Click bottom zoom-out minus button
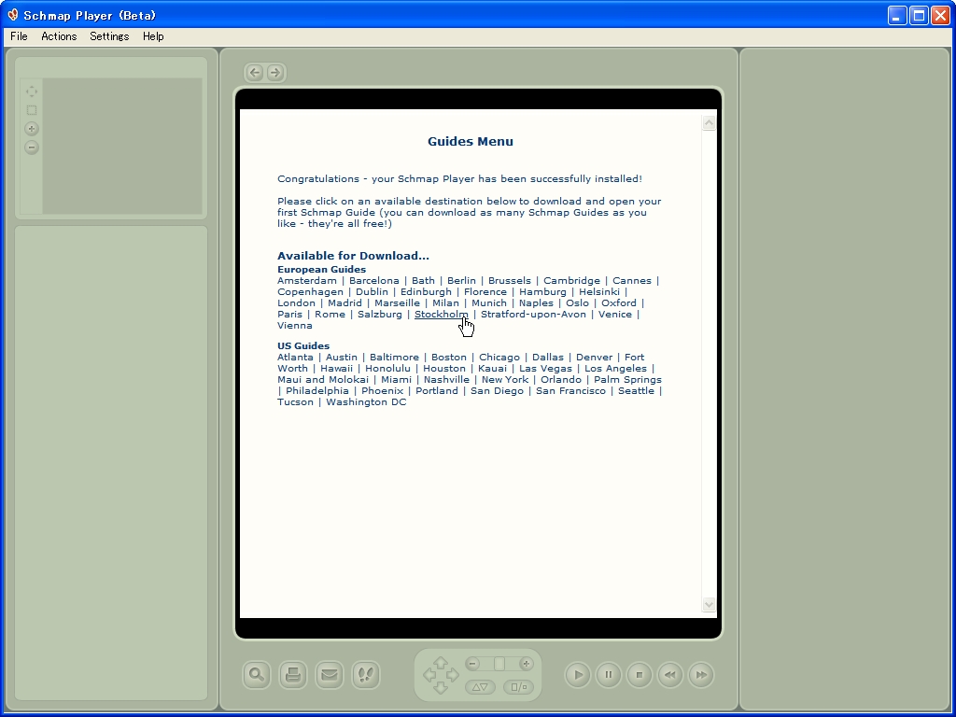 click(472, 664)
